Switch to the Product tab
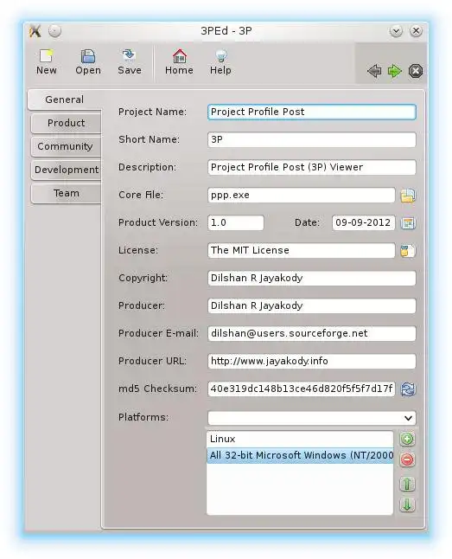Viewport: 452px width, 559px height. click(x=67, y=123)
